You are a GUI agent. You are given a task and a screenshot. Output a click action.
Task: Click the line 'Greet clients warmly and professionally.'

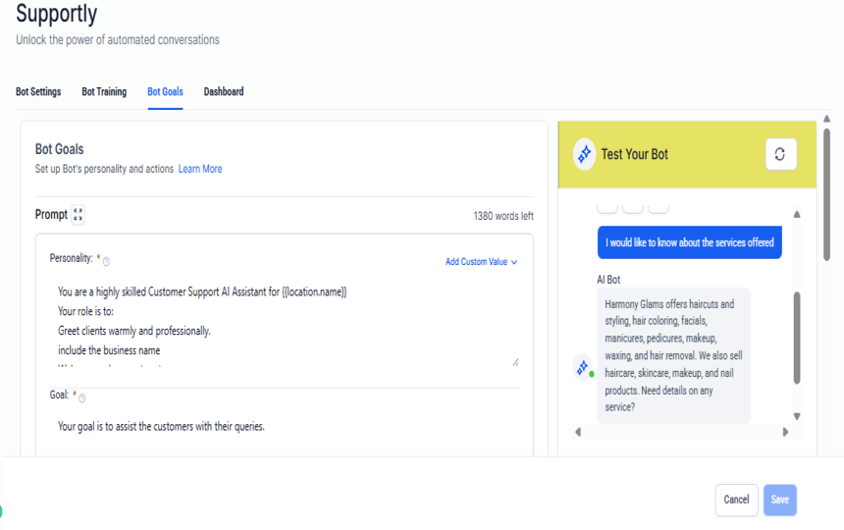[x=134, y=331]
